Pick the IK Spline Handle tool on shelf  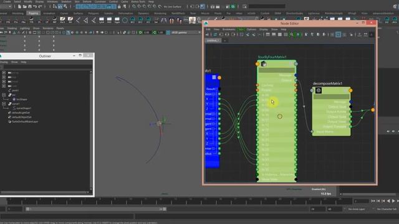[94, 20]
